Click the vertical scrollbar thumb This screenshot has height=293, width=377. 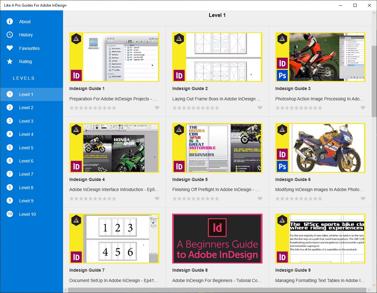click(374, 81)
